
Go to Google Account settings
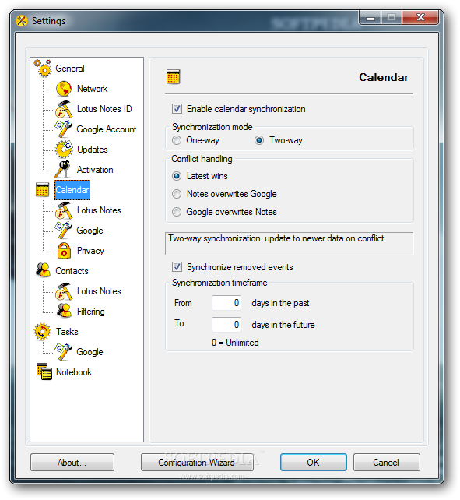point(106,129)
